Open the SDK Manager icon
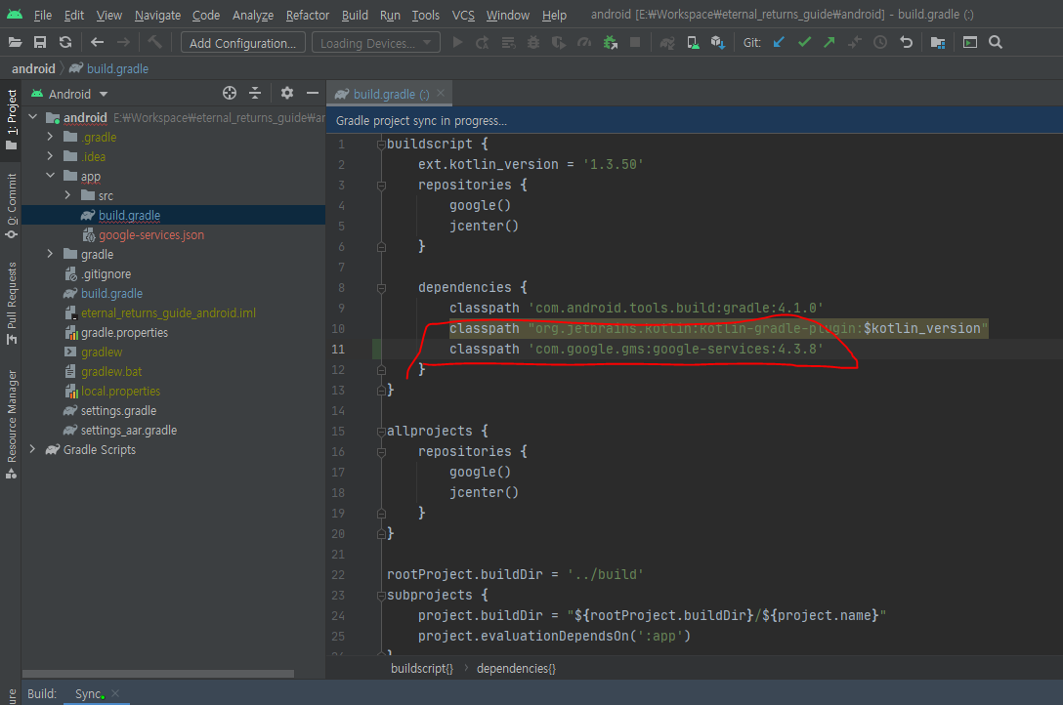The width and height of the screenshot is (1063, 705). 718,43
